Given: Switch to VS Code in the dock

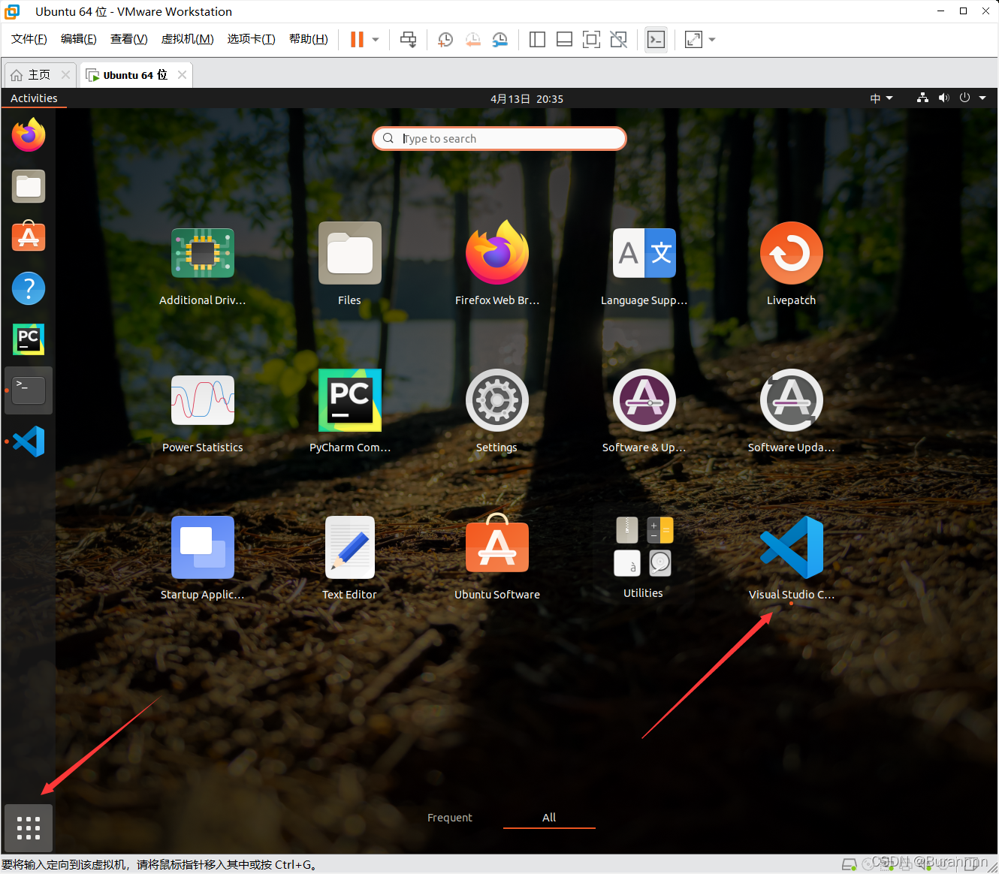Looking at the screenshot, I should pos(29,442).
